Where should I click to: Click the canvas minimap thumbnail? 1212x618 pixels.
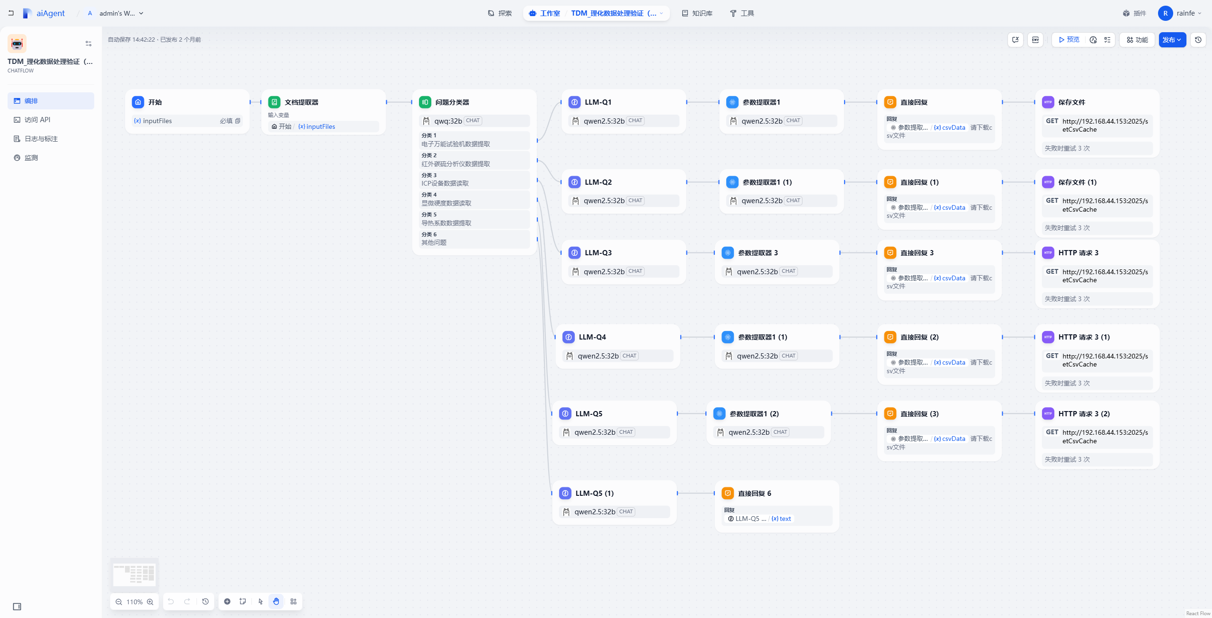pos(134,574)
